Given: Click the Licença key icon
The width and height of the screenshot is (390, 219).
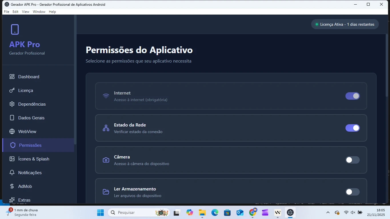Looking at the screenshot, I should [x=12, y=90].
